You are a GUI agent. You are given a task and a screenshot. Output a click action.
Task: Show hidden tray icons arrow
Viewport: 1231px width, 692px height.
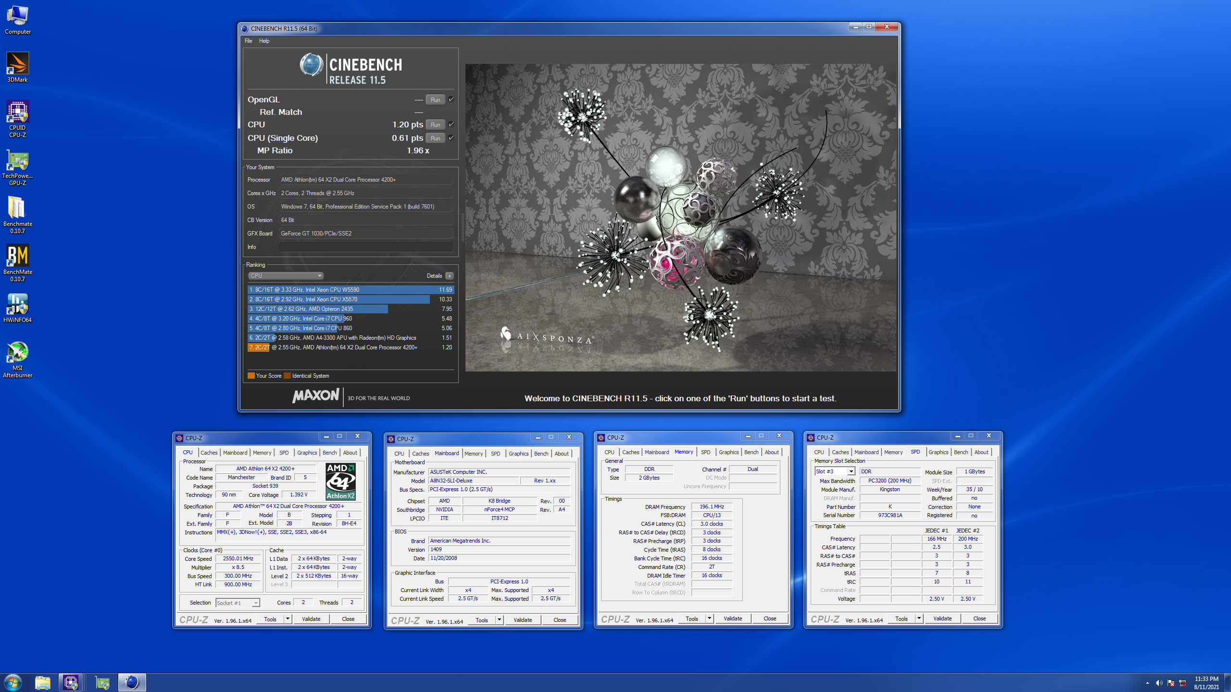[x=1147, y=683]
